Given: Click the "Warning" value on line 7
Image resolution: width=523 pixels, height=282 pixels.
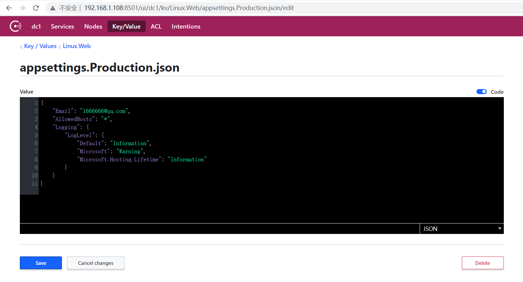Looking at the screenshot, I should coord(130,151).
